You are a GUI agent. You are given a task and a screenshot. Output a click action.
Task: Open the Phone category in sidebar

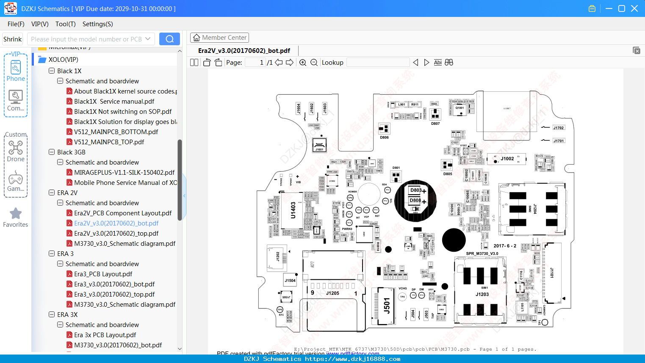point(16,71)
